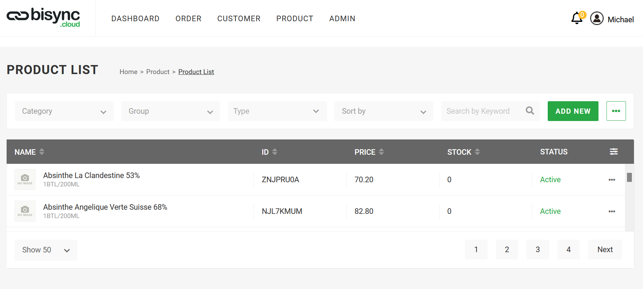Click the user profile avatar icon
The height and width of the screenshot is (289, 643).
pos(597,18)
